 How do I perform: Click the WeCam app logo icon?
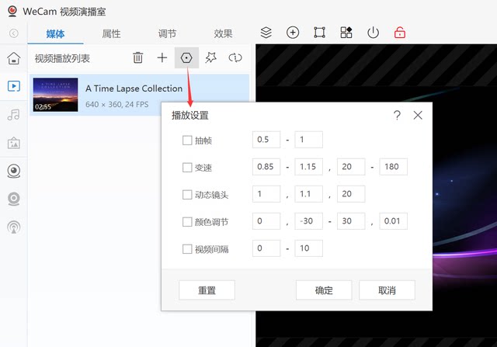click(x=12, y=11)
